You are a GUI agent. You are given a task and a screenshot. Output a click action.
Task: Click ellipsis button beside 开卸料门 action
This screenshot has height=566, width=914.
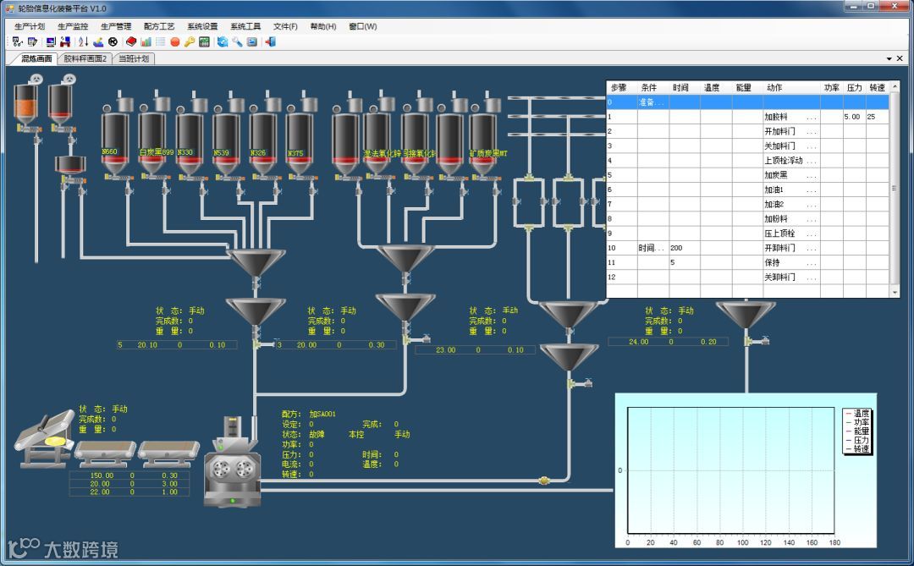tap(811, 249)
